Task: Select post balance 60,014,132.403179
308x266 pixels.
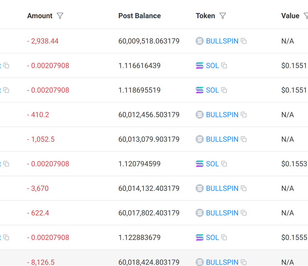Action: [149, 188]
